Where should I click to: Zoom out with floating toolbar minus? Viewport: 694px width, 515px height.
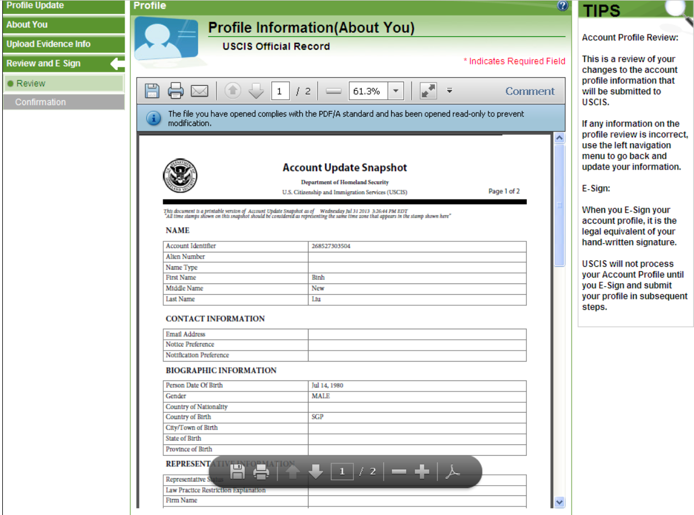[399, 472]
